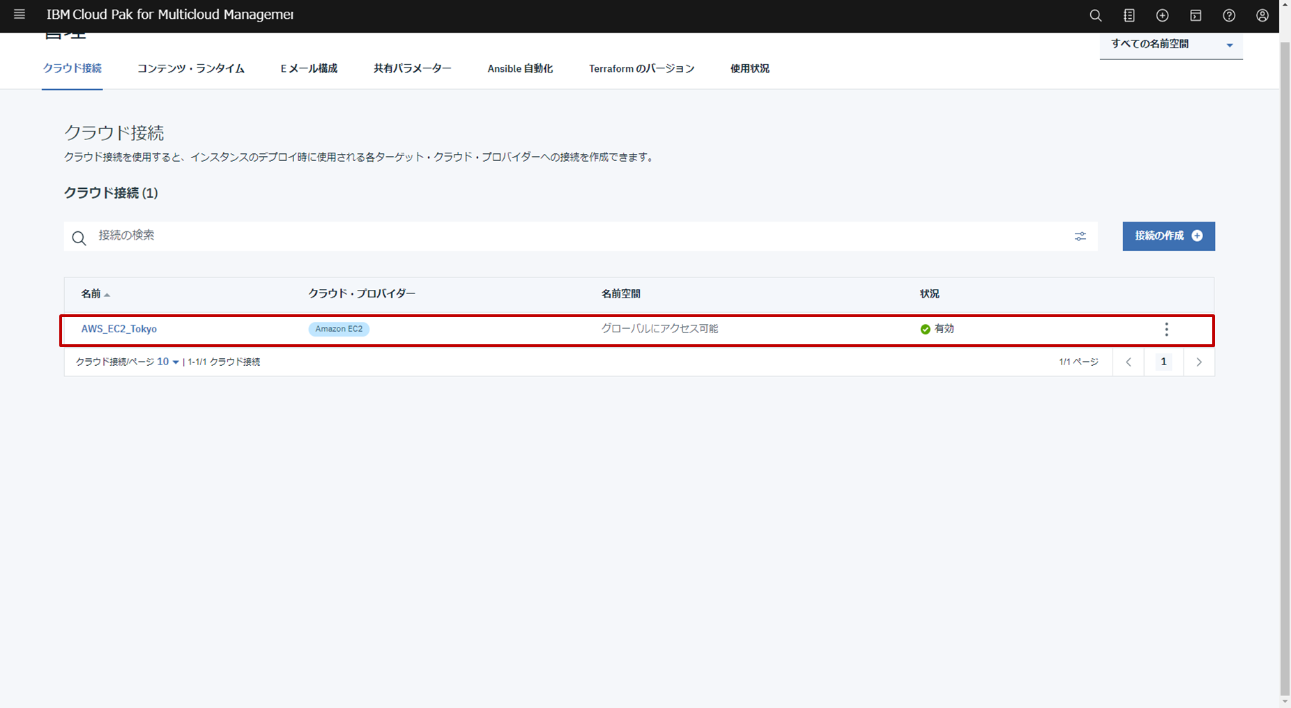Open the AWS_EC2_Tokyo connection link
The width and height of the screenshot is (1291, 708).
(x=119, y=329)
